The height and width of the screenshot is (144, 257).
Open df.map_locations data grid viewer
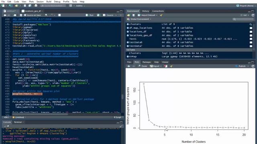tap(251, 28)
